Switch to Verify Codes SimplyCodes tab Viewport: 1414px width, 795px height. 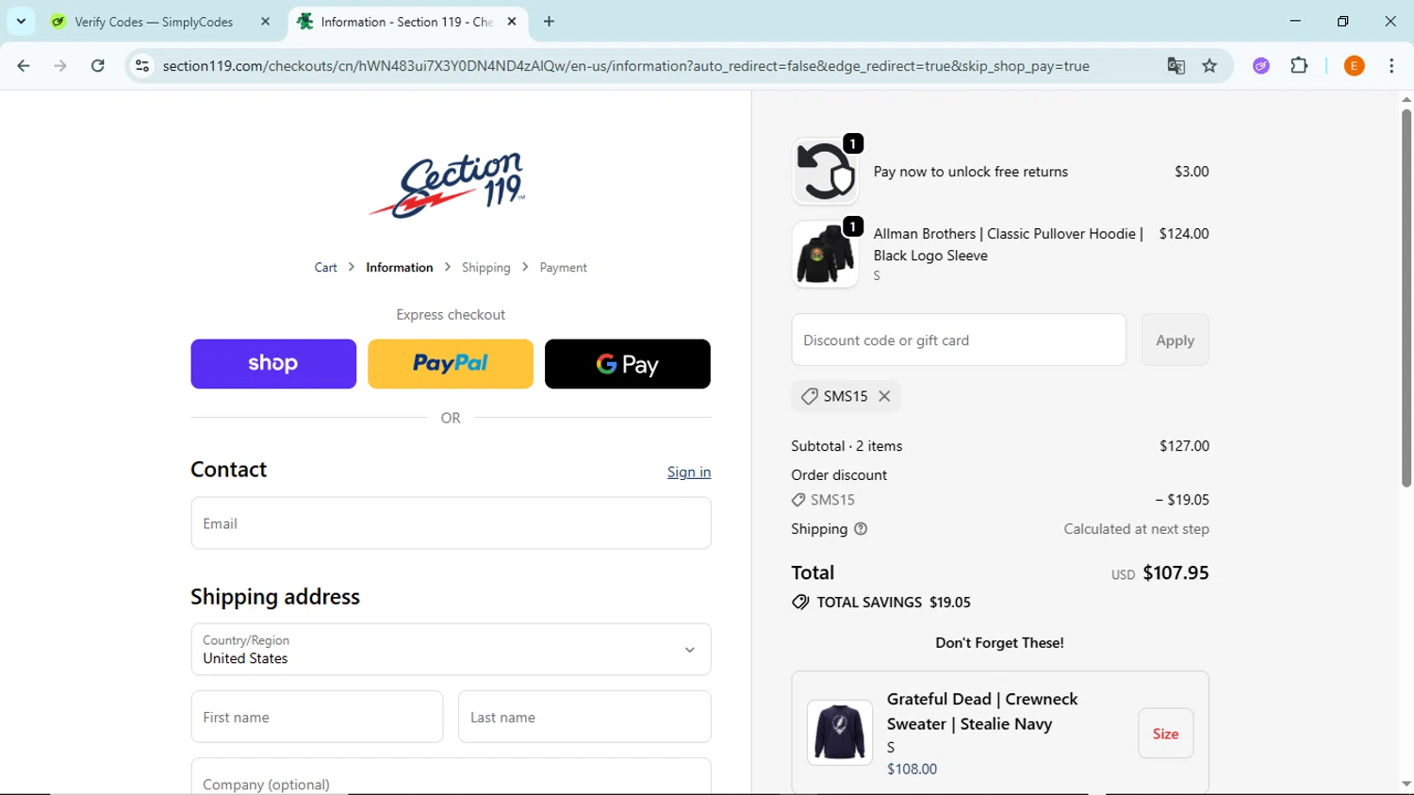coord(154,22)
